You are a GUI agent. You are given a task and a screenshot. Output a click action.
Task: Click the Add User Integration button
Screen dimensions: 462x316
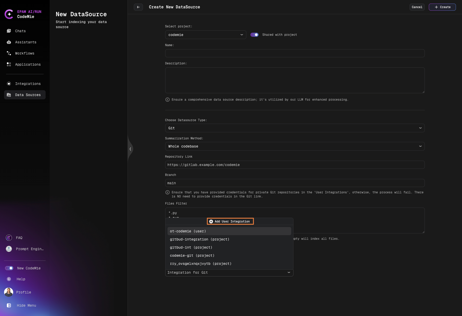(230, 221)
